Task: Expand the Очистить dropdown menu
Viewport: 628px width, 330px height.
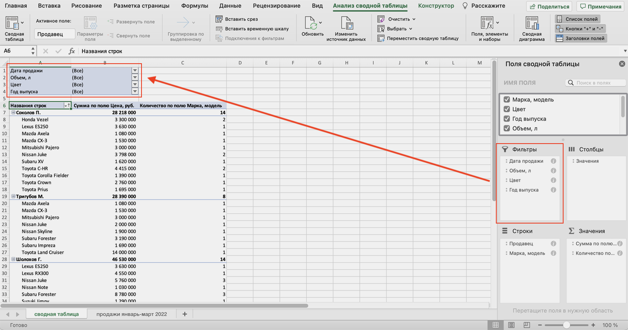Action: point(414,19)
